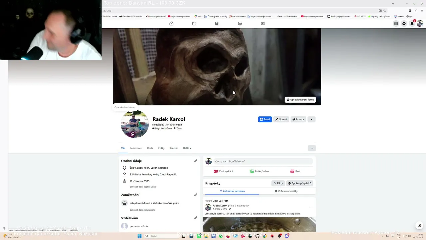The image size is (426, 240).
Task: Select the Vše profile tab
Action: click(x=123, y=148)
